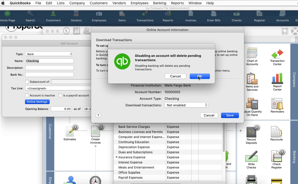Image resolution: width=298 pixels, height=184 pixels.
Task: Select the Payroll Expenses row
Action: [x=168, y=178]
